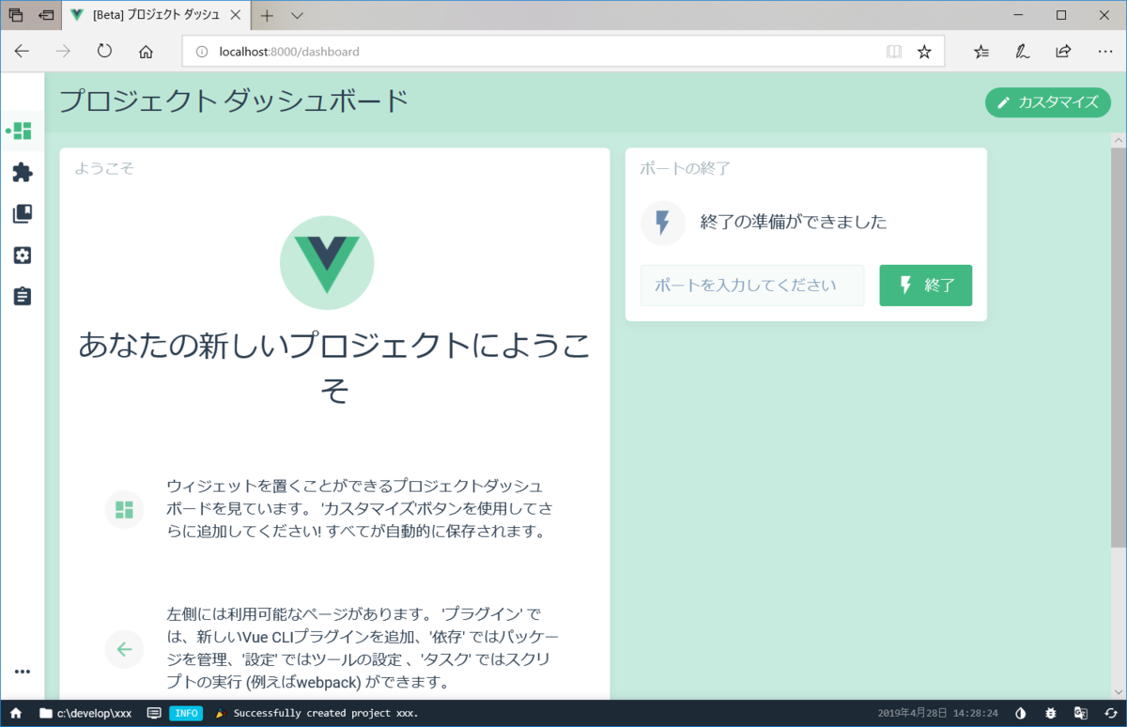Open the browser tab dropdown chevron
Screen dimensions: 1127x727
point(294,15)
